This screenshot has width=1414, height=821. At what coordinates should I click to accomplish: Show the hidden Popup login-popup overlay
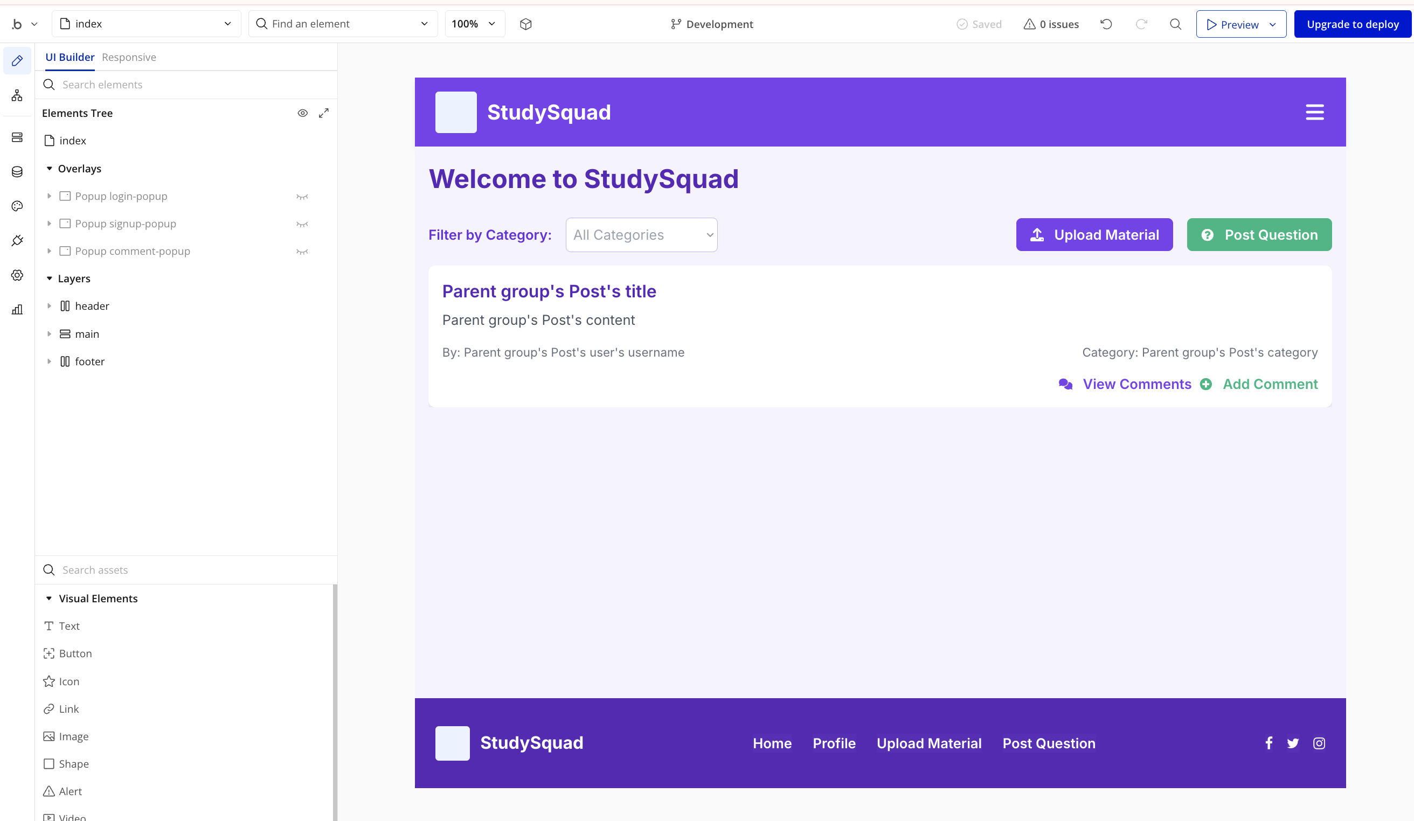(x=302, y=196)
